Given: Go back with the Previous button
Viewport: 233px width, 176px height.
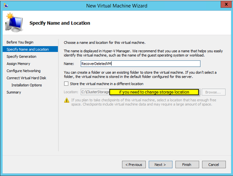Looking at the screenshot, I should 134,164.
